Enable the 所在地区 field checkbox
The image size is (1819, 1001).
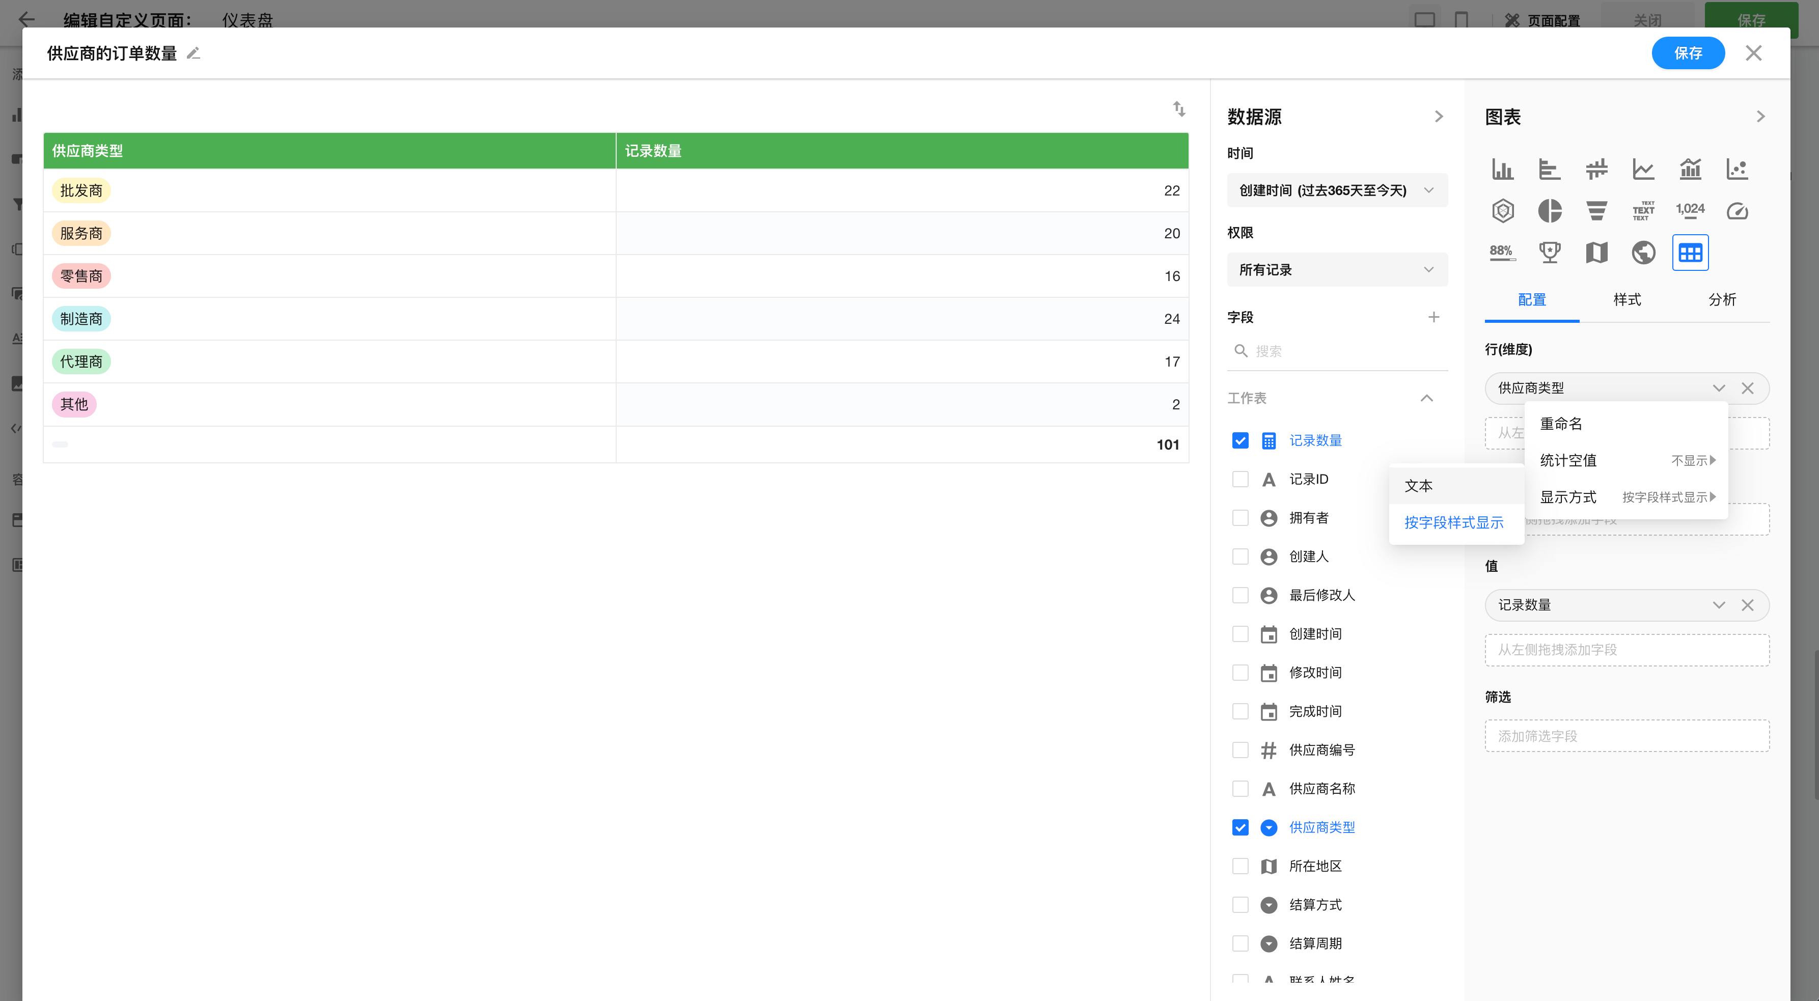point(1240,866)
